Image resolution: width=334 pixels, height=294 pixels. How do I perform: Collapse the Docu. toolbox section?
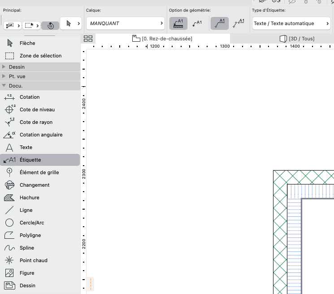point(40,86)
